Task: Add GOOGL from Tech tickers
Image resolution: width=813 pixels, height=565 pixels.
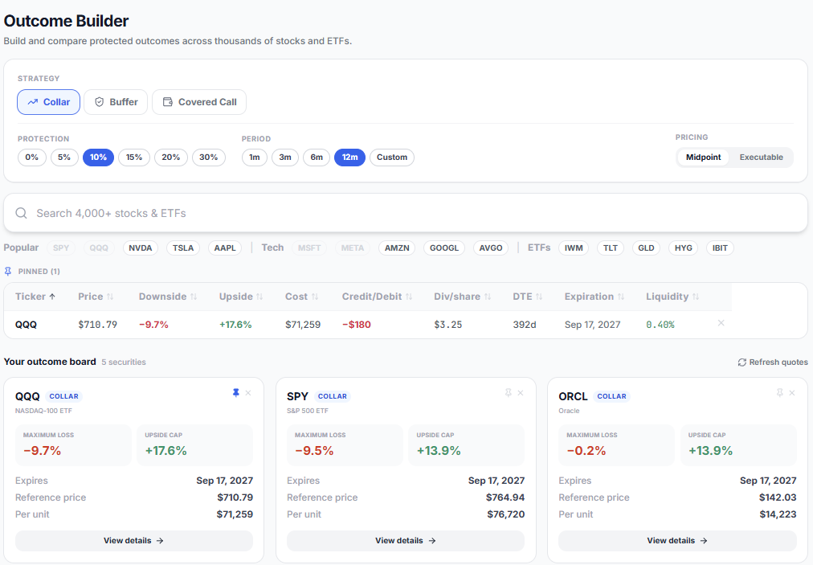Action: (444, 248)
